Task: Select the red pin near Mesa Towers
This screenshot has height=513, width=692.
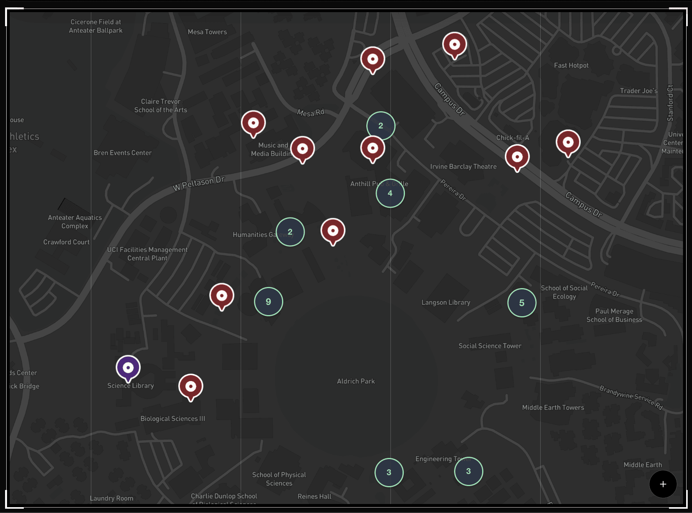Action: click(x=373, y=59)
